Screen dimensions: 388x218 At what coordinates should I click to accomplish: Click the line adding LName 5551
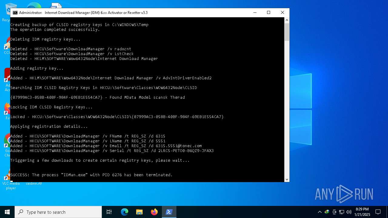click(x=88, y=141)
